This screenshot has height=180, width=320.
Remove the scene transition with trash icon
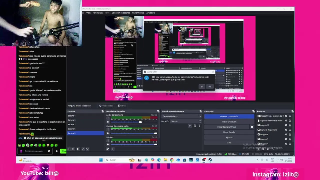[x=195, y=126]
